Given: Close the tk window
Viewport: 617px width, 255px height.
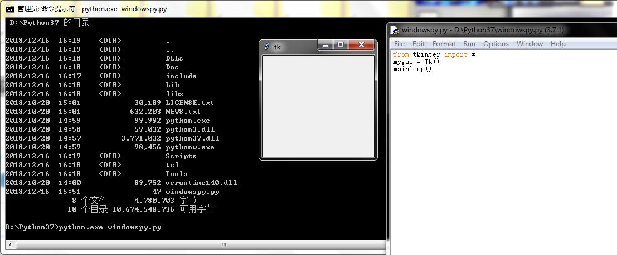Looking at the screenshot, I should (361, 45).
